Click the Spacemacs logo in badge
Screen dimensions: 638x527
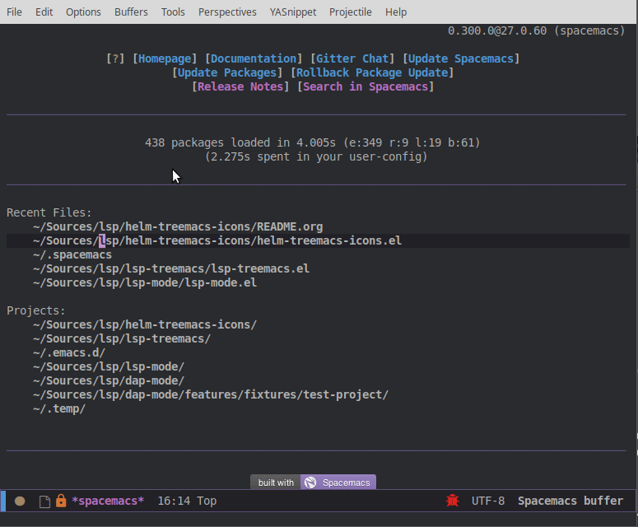[310, 483]
